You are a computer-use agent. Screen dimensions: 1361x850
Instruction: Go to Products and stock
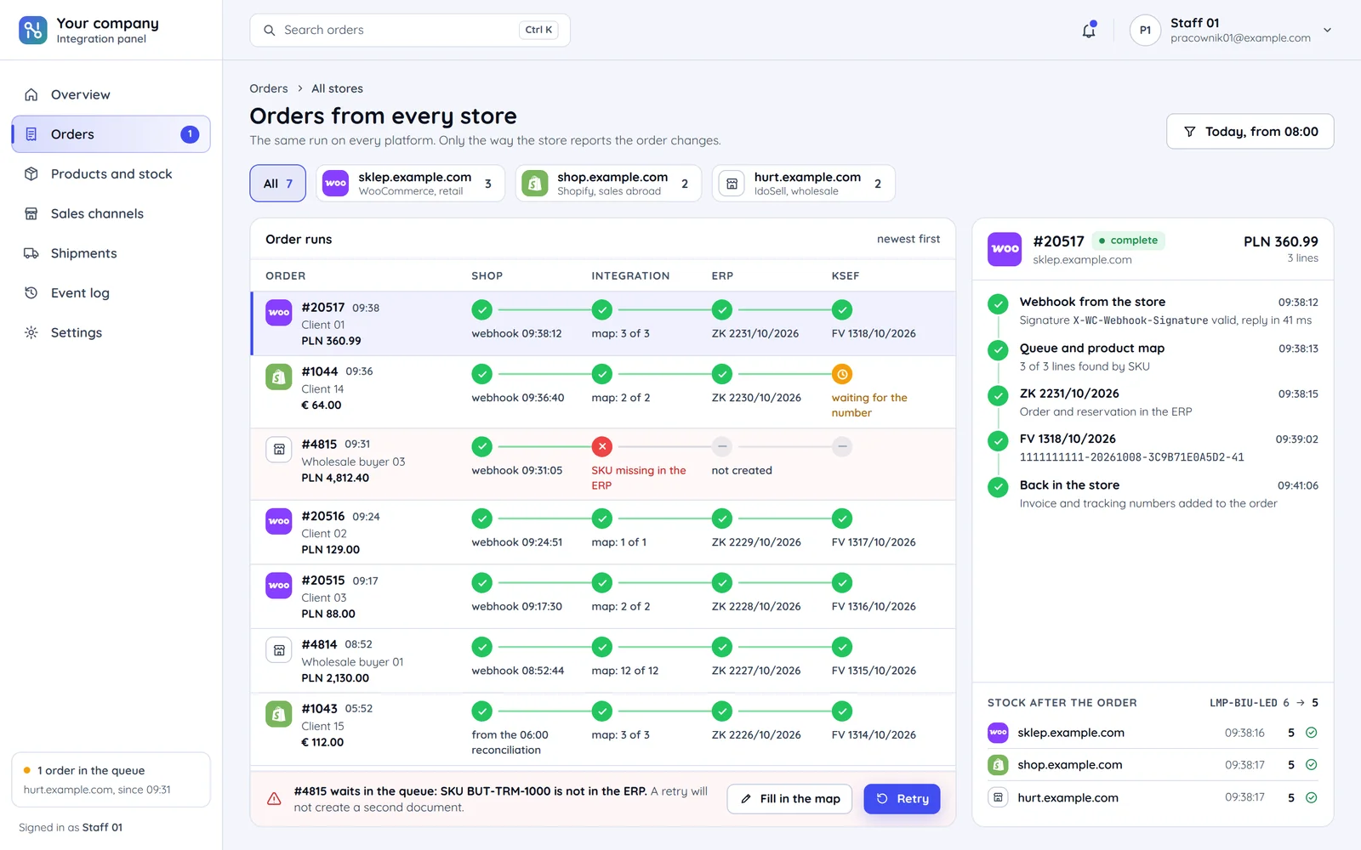pyautogui.click(x=111, y=173)
